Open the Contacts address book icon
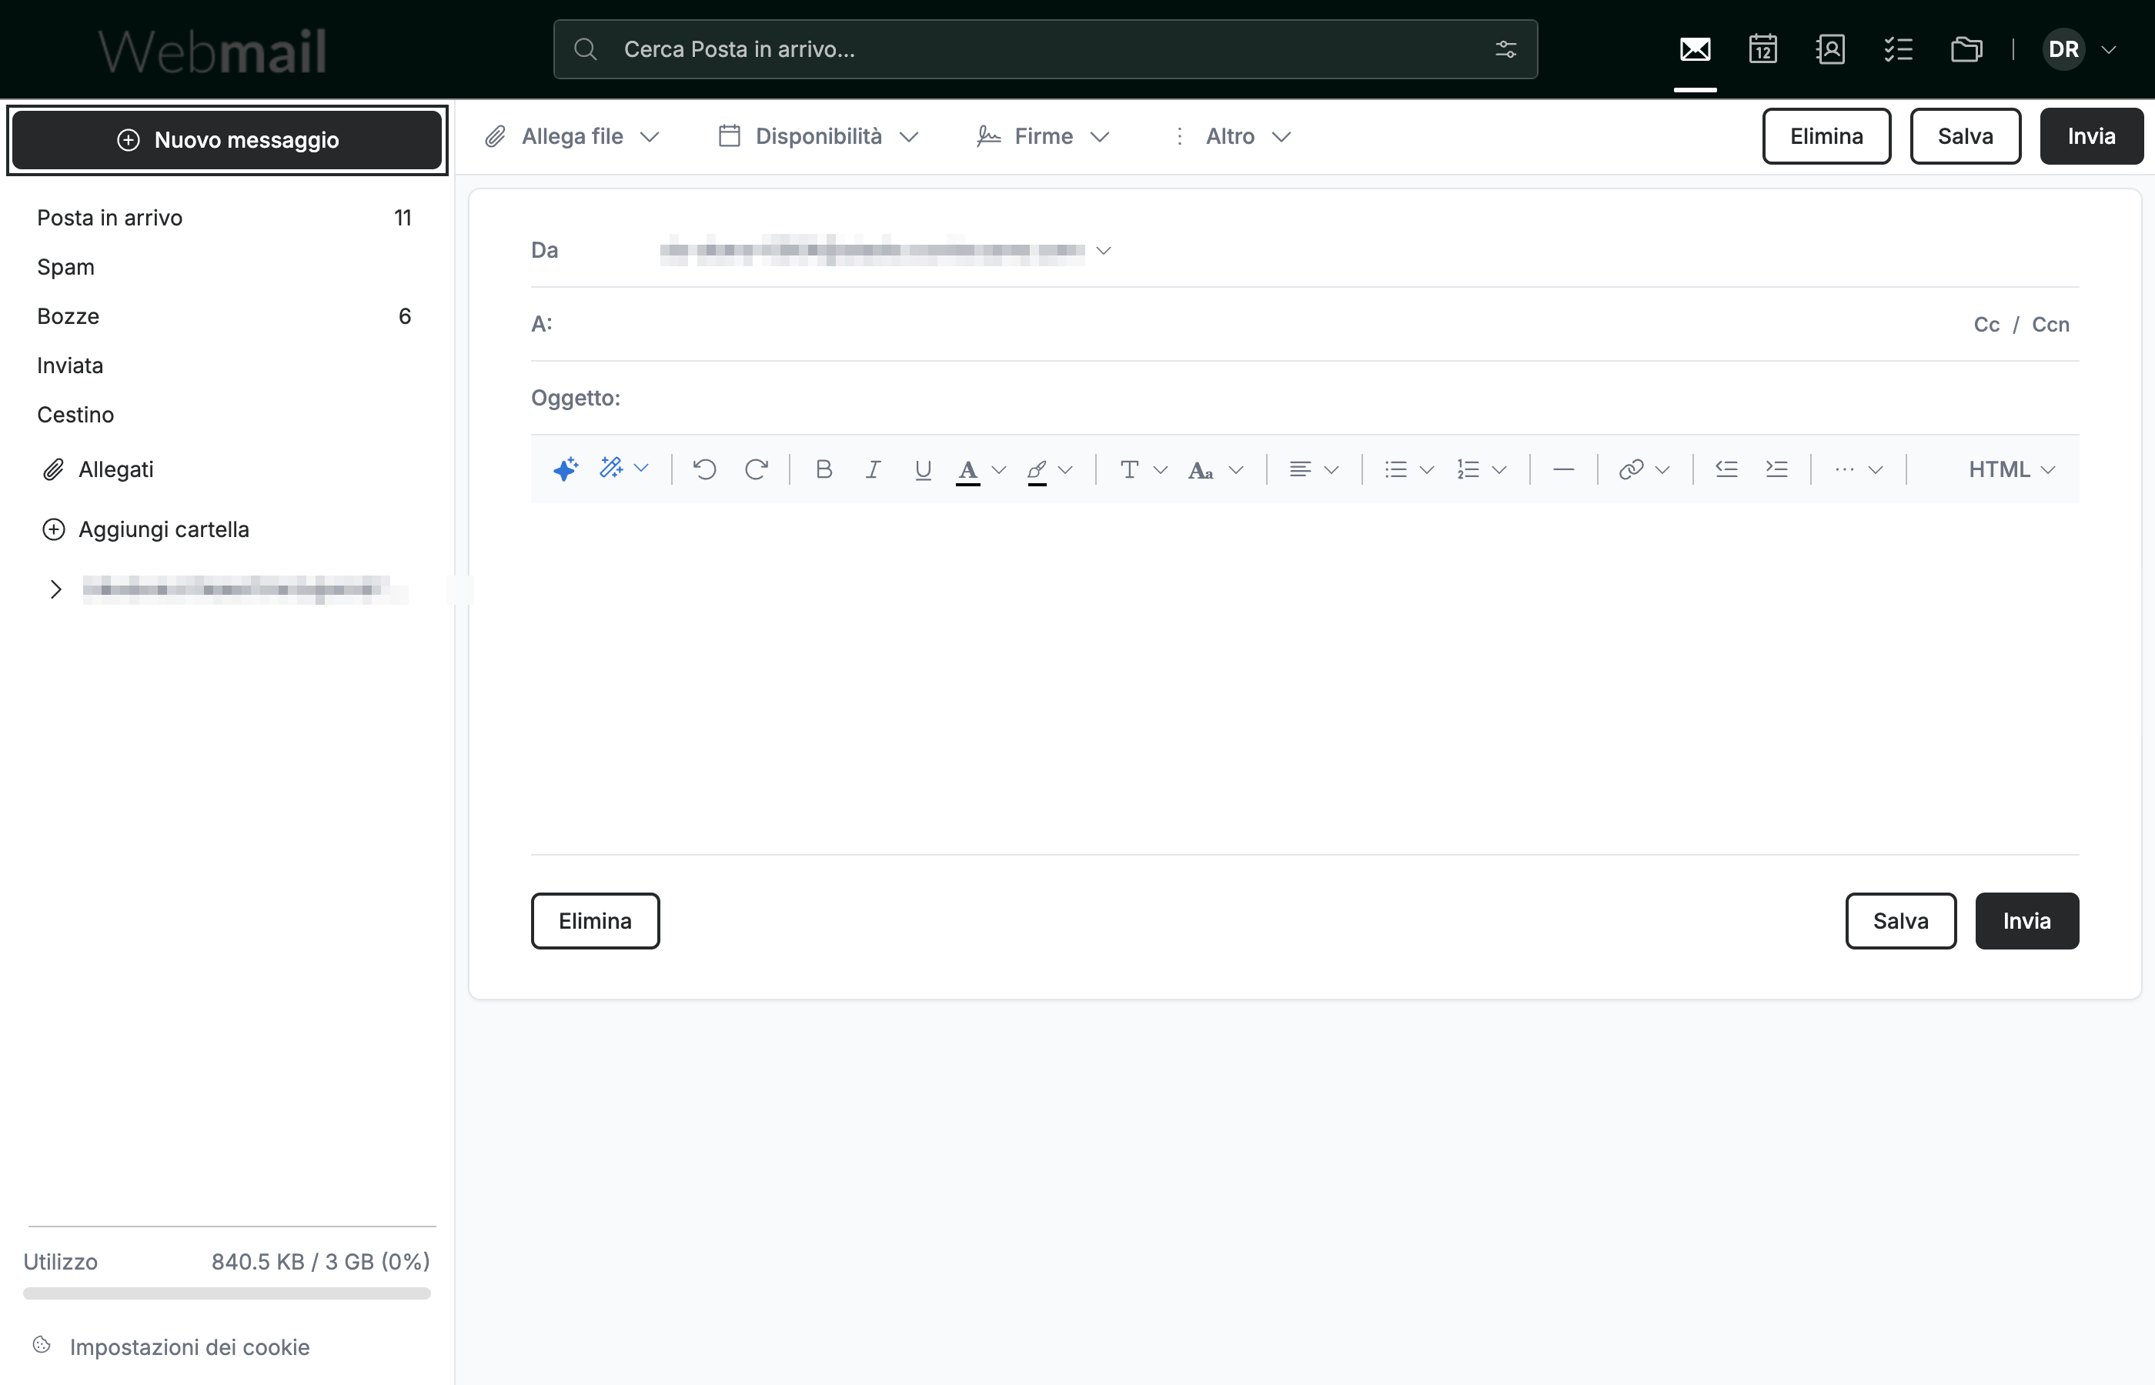Screen dimensions: 2155x1385 [x=1830, y=49]
